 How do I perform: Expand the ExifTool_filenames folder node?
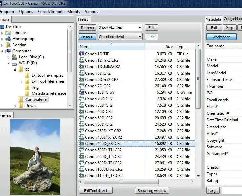[21, 82]
